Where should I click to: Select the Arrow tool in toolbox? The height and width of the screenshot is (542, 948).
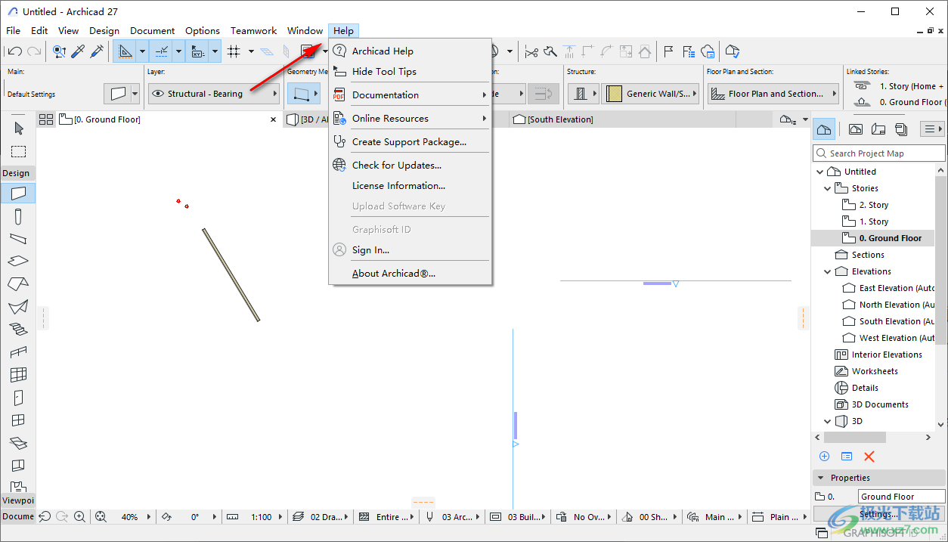click(18, 129)
